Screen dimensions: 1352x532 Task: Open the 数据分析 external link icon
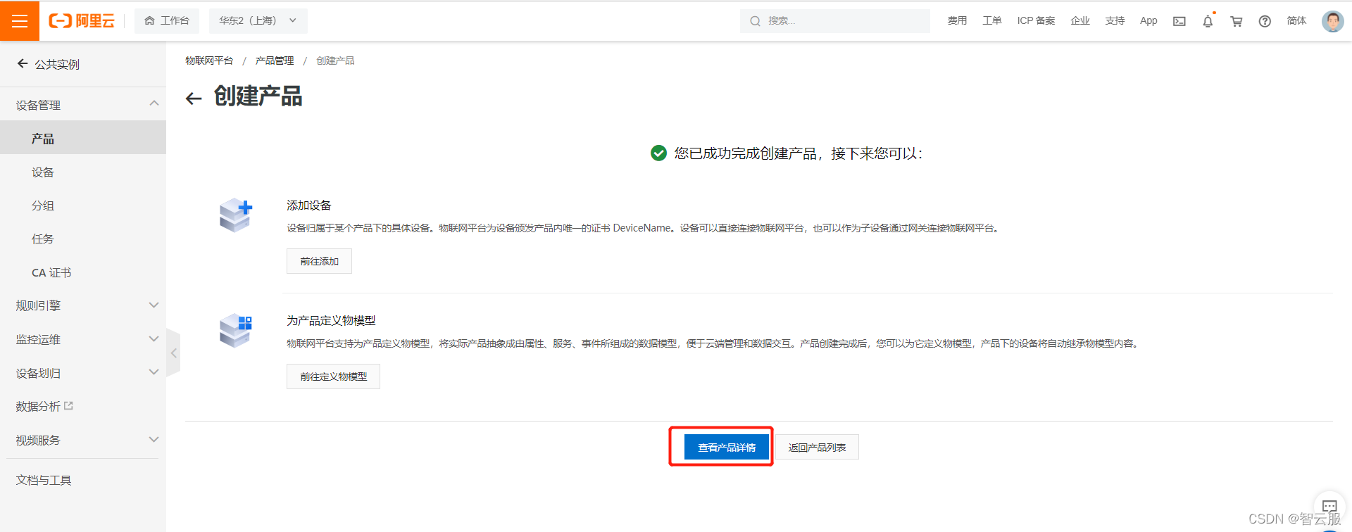(68, 406)
